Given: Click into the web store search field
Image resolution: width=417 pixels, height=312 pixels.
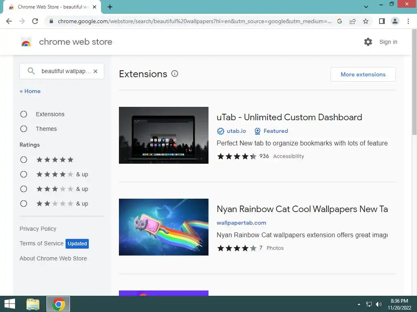Looking at the screenshot, I should pos(62,71).
